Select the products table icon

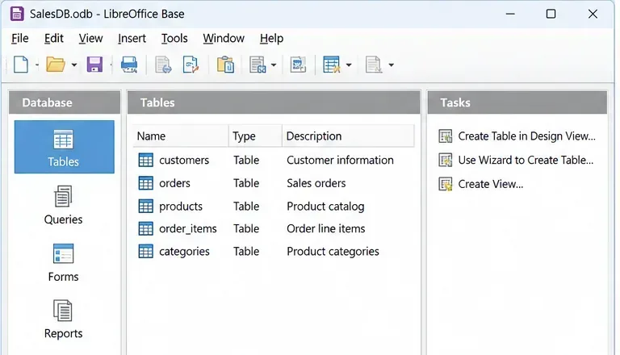coord(145,206)
